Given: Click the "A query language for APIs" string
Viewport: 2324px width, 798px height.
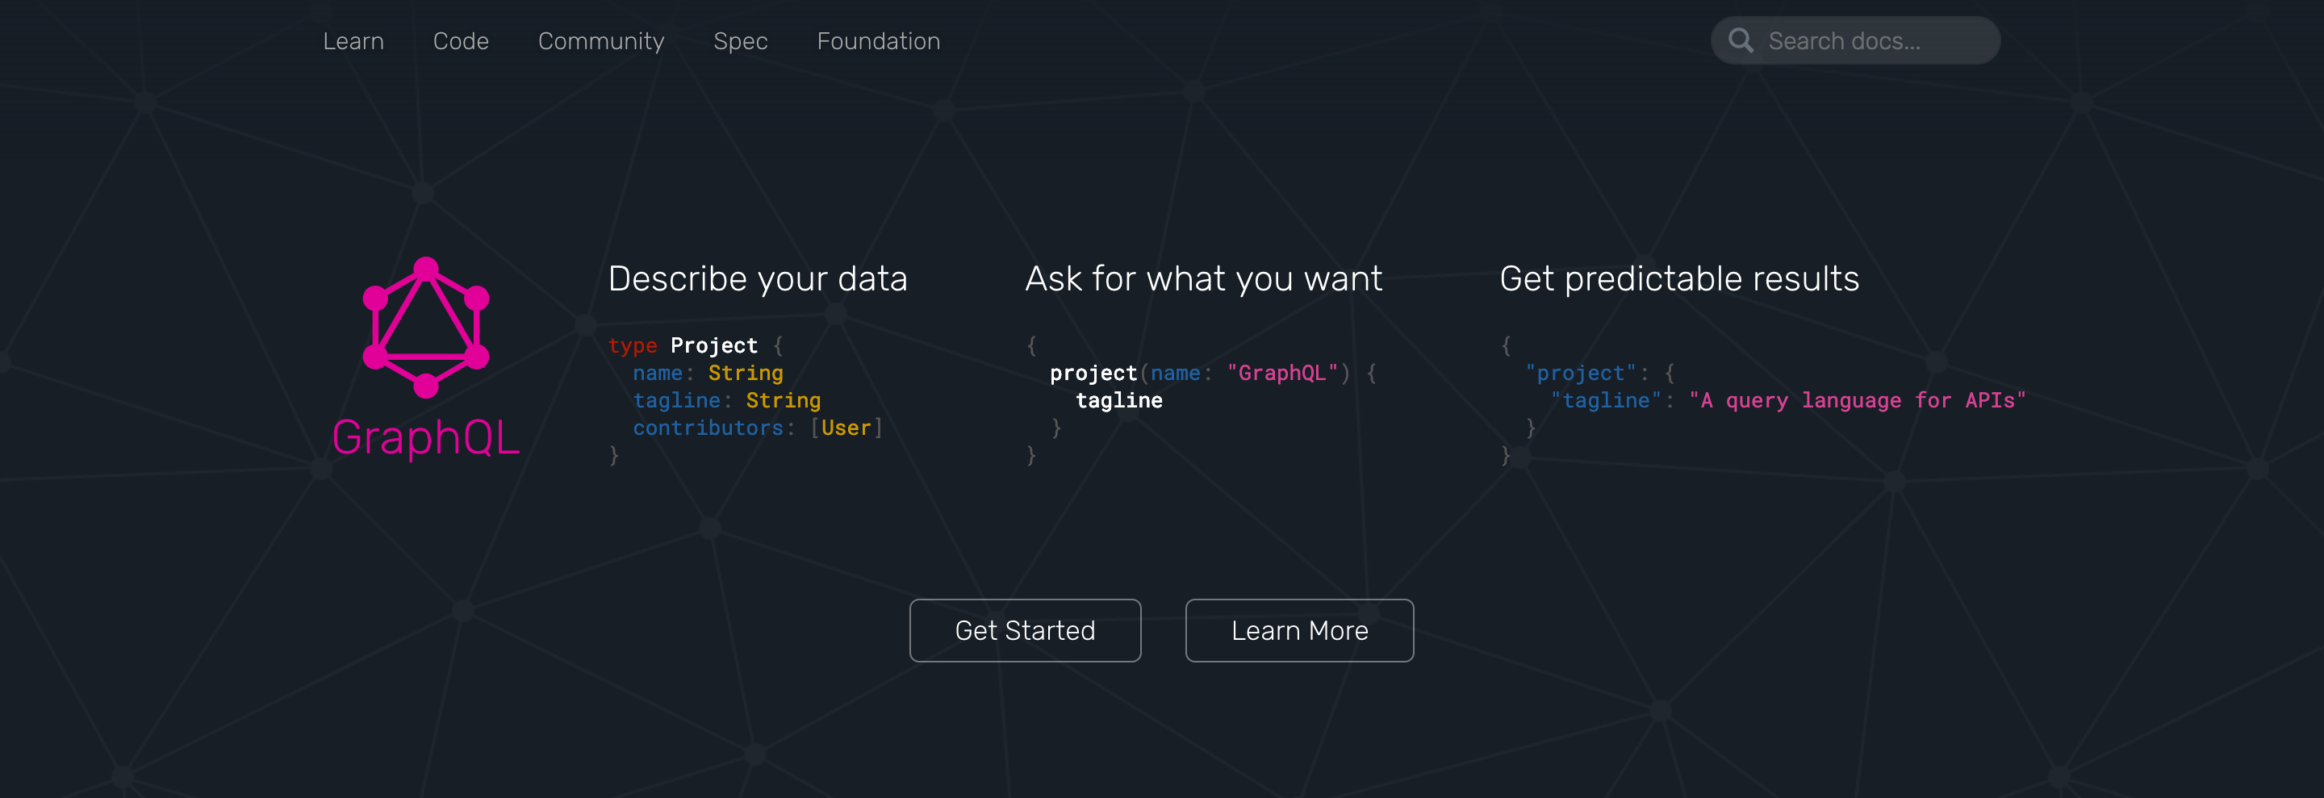Looking at the screenshot, I should [x=1857, y=400].
